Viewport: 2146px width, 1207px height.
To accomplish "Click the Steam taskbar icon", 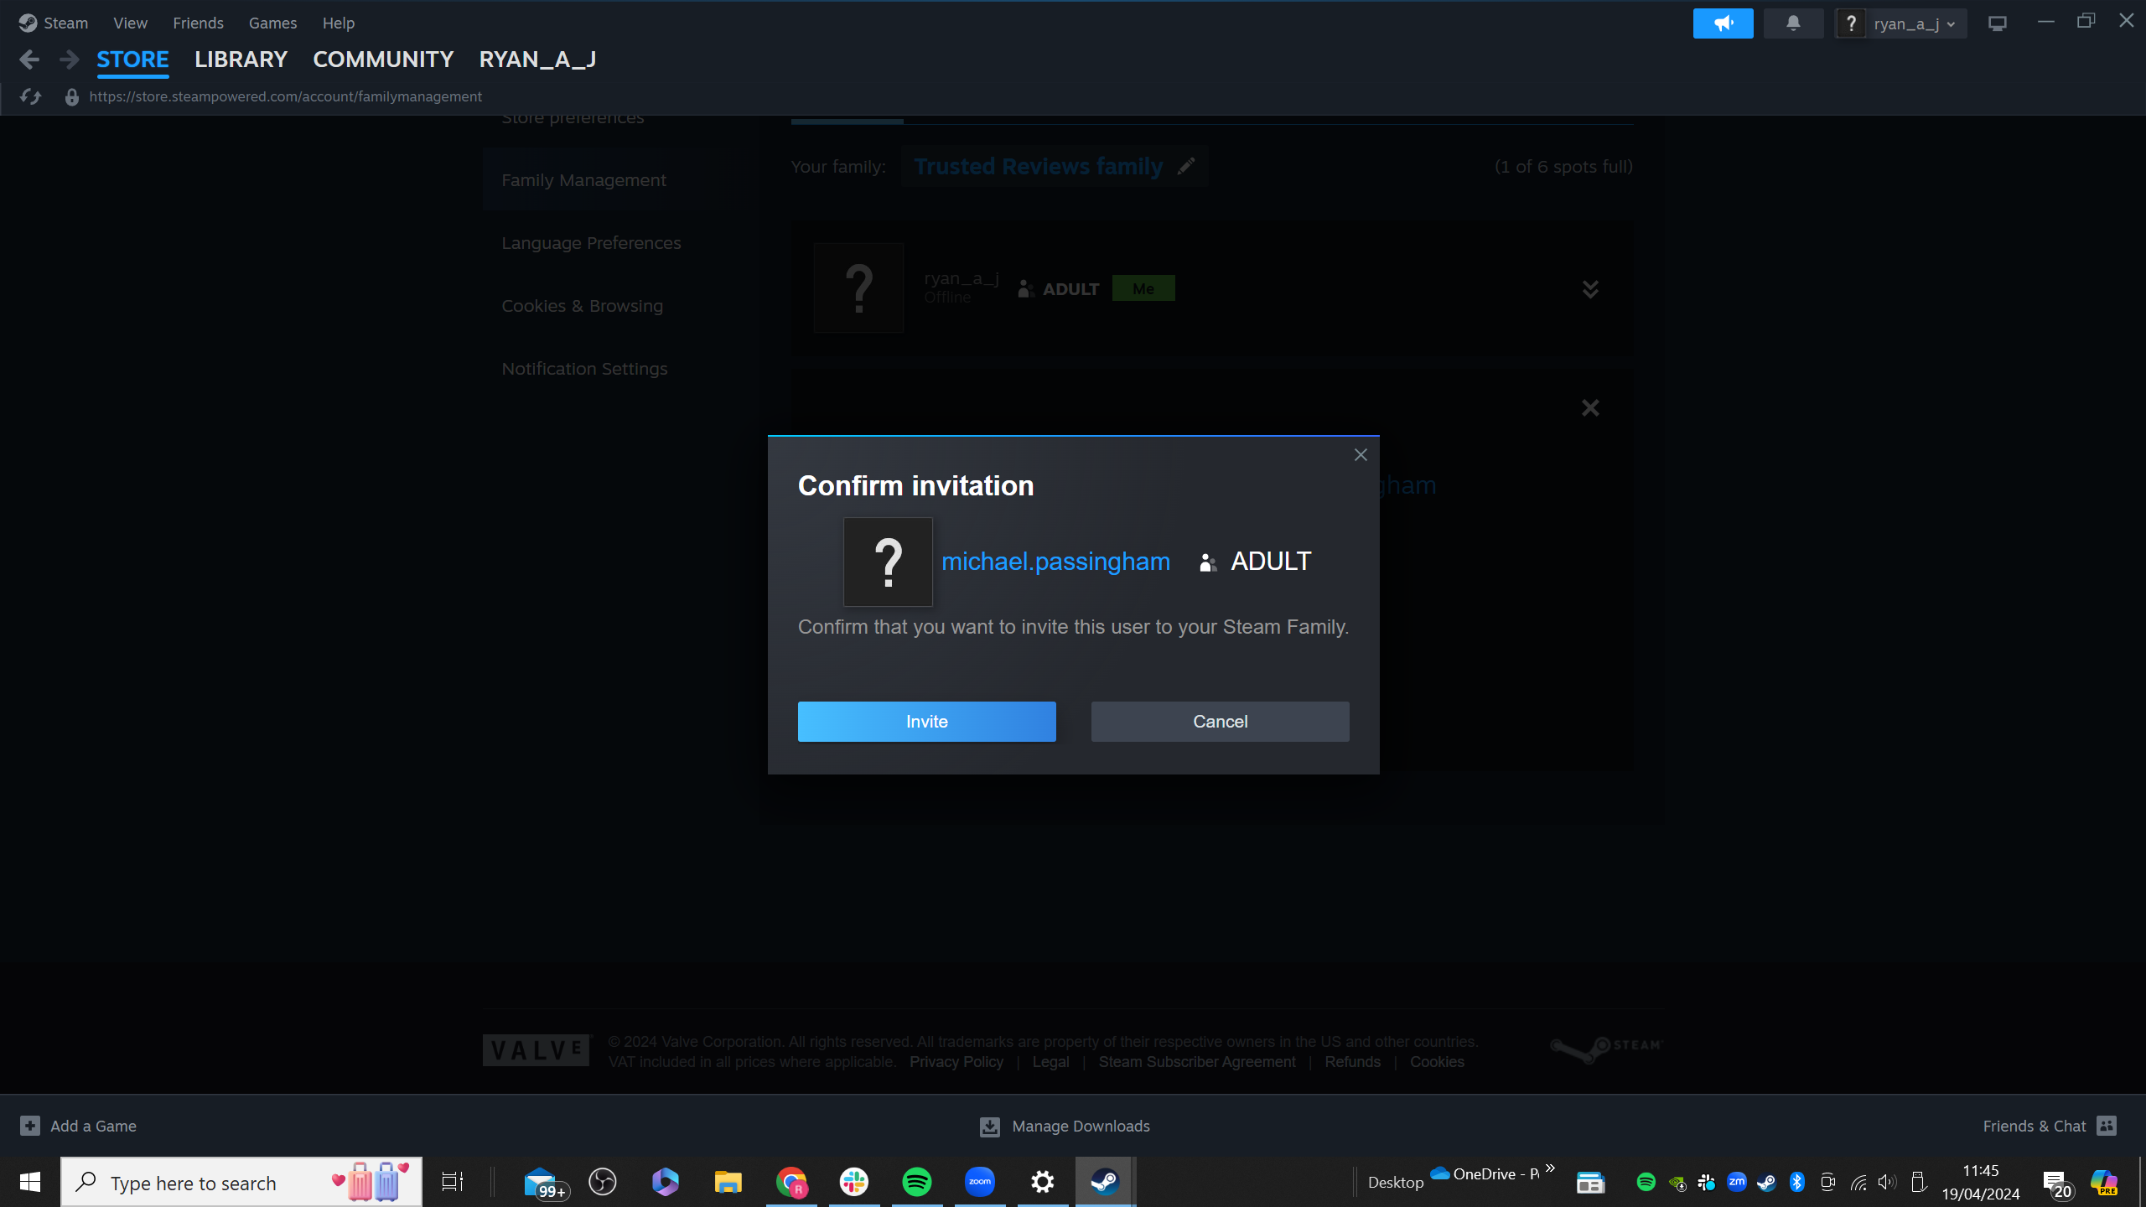I will (x=1105, y=1182).
